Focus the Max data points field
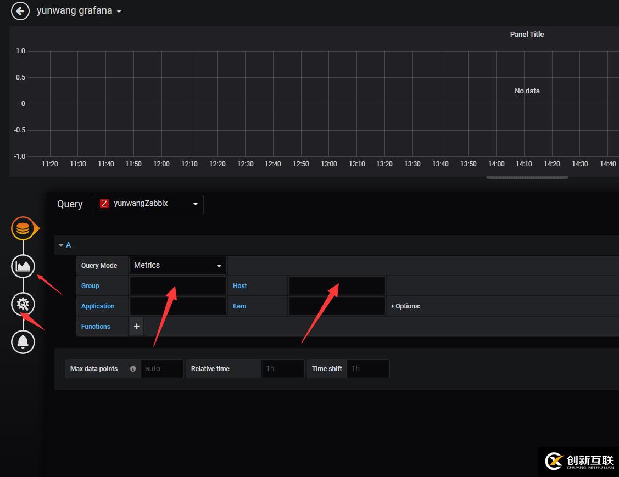Image resolution: width=619 pixels, height=477 pixels. [x=162, y=368]
